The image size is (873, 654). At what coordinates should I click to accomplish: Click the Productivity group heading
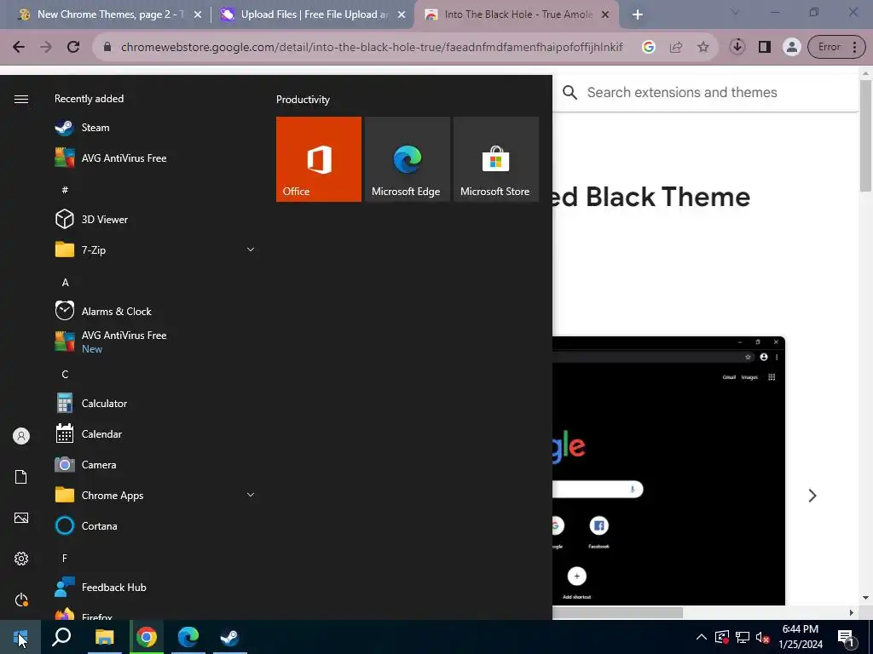click(303, 100)
